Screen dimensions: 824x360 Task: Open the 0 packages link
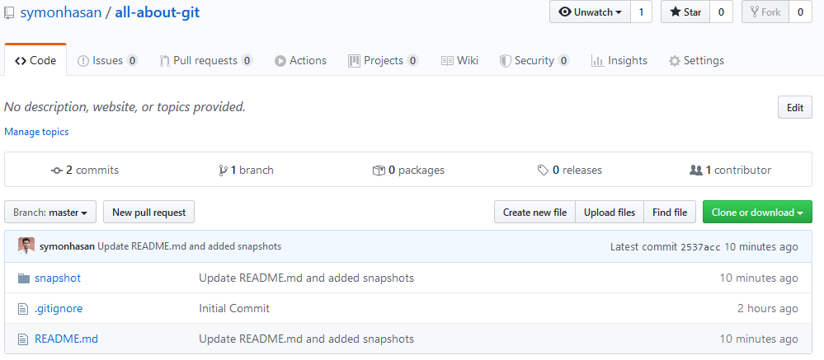(x=408, y=170)
